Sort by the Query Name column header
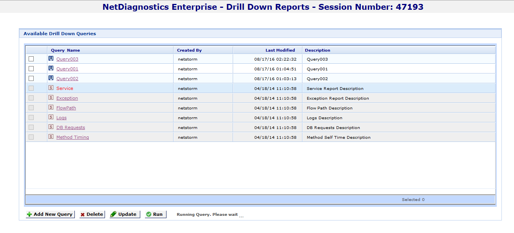 pyautogui.click(x=65, y=50)
